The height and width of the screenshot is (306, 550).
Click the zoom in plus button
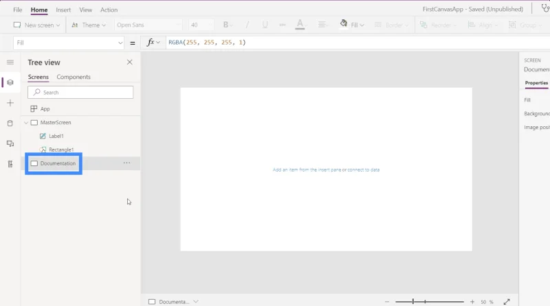pyautogui.click(x=472, y=301)
